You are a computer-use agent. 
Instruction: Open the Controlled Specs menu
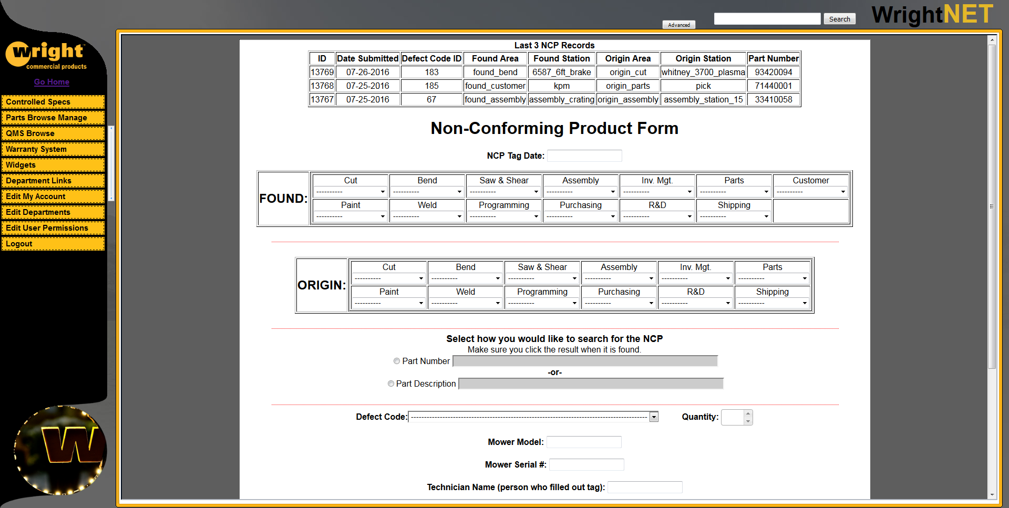coord(53,102)
